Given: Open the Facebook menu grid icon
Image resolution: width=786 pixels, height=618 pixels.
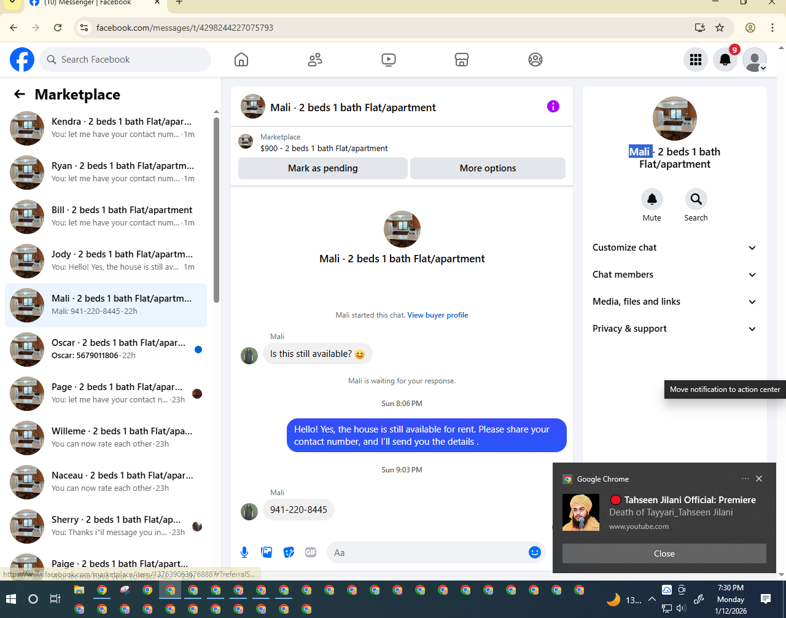Looking at the screenshot, I should pyautogui.click(x=696, y=60).
